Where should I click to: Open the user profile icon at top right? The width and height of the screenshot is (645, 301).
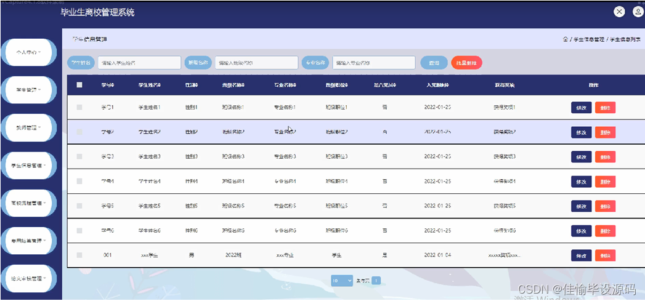(637, 12)
